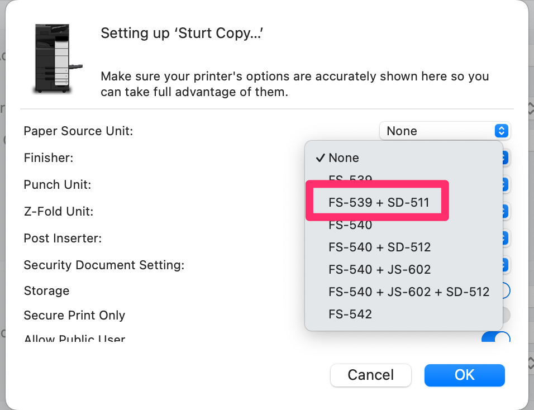Select FS-540 + JS-602 finisher

pyautogui.click(x=380, y=269)
